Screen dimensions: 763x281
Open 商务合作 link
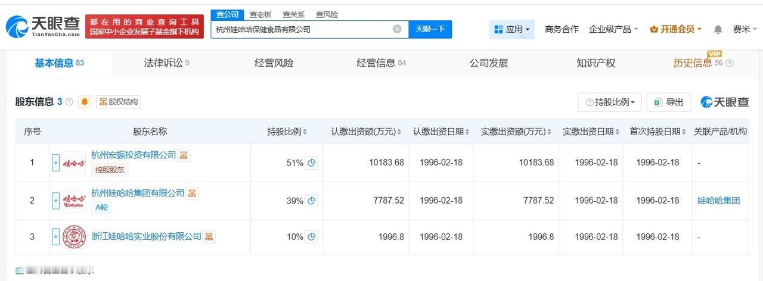[x=562, y=29]
